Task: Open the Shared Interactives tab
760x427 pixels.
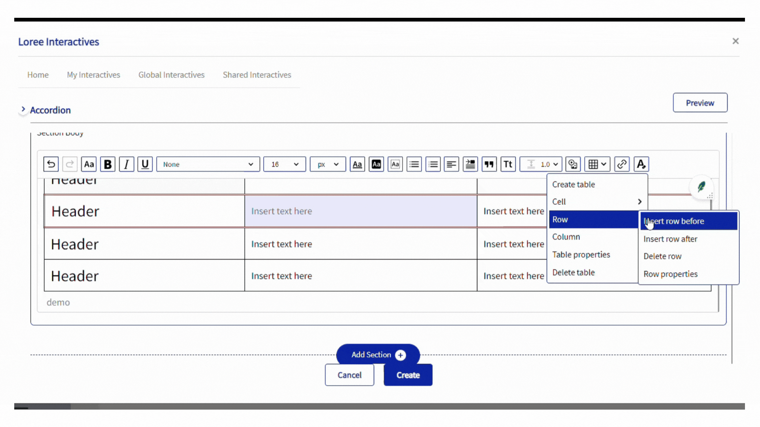Action: pyautogui.click(x=257, y=75)
